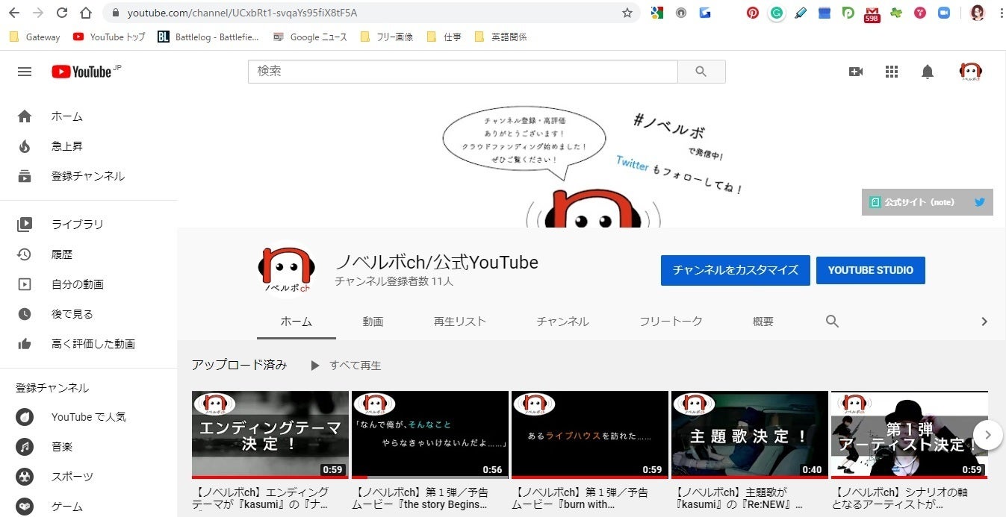
Task: Switch to the 再生リスト tab
Action: click(x=459, y=322)
